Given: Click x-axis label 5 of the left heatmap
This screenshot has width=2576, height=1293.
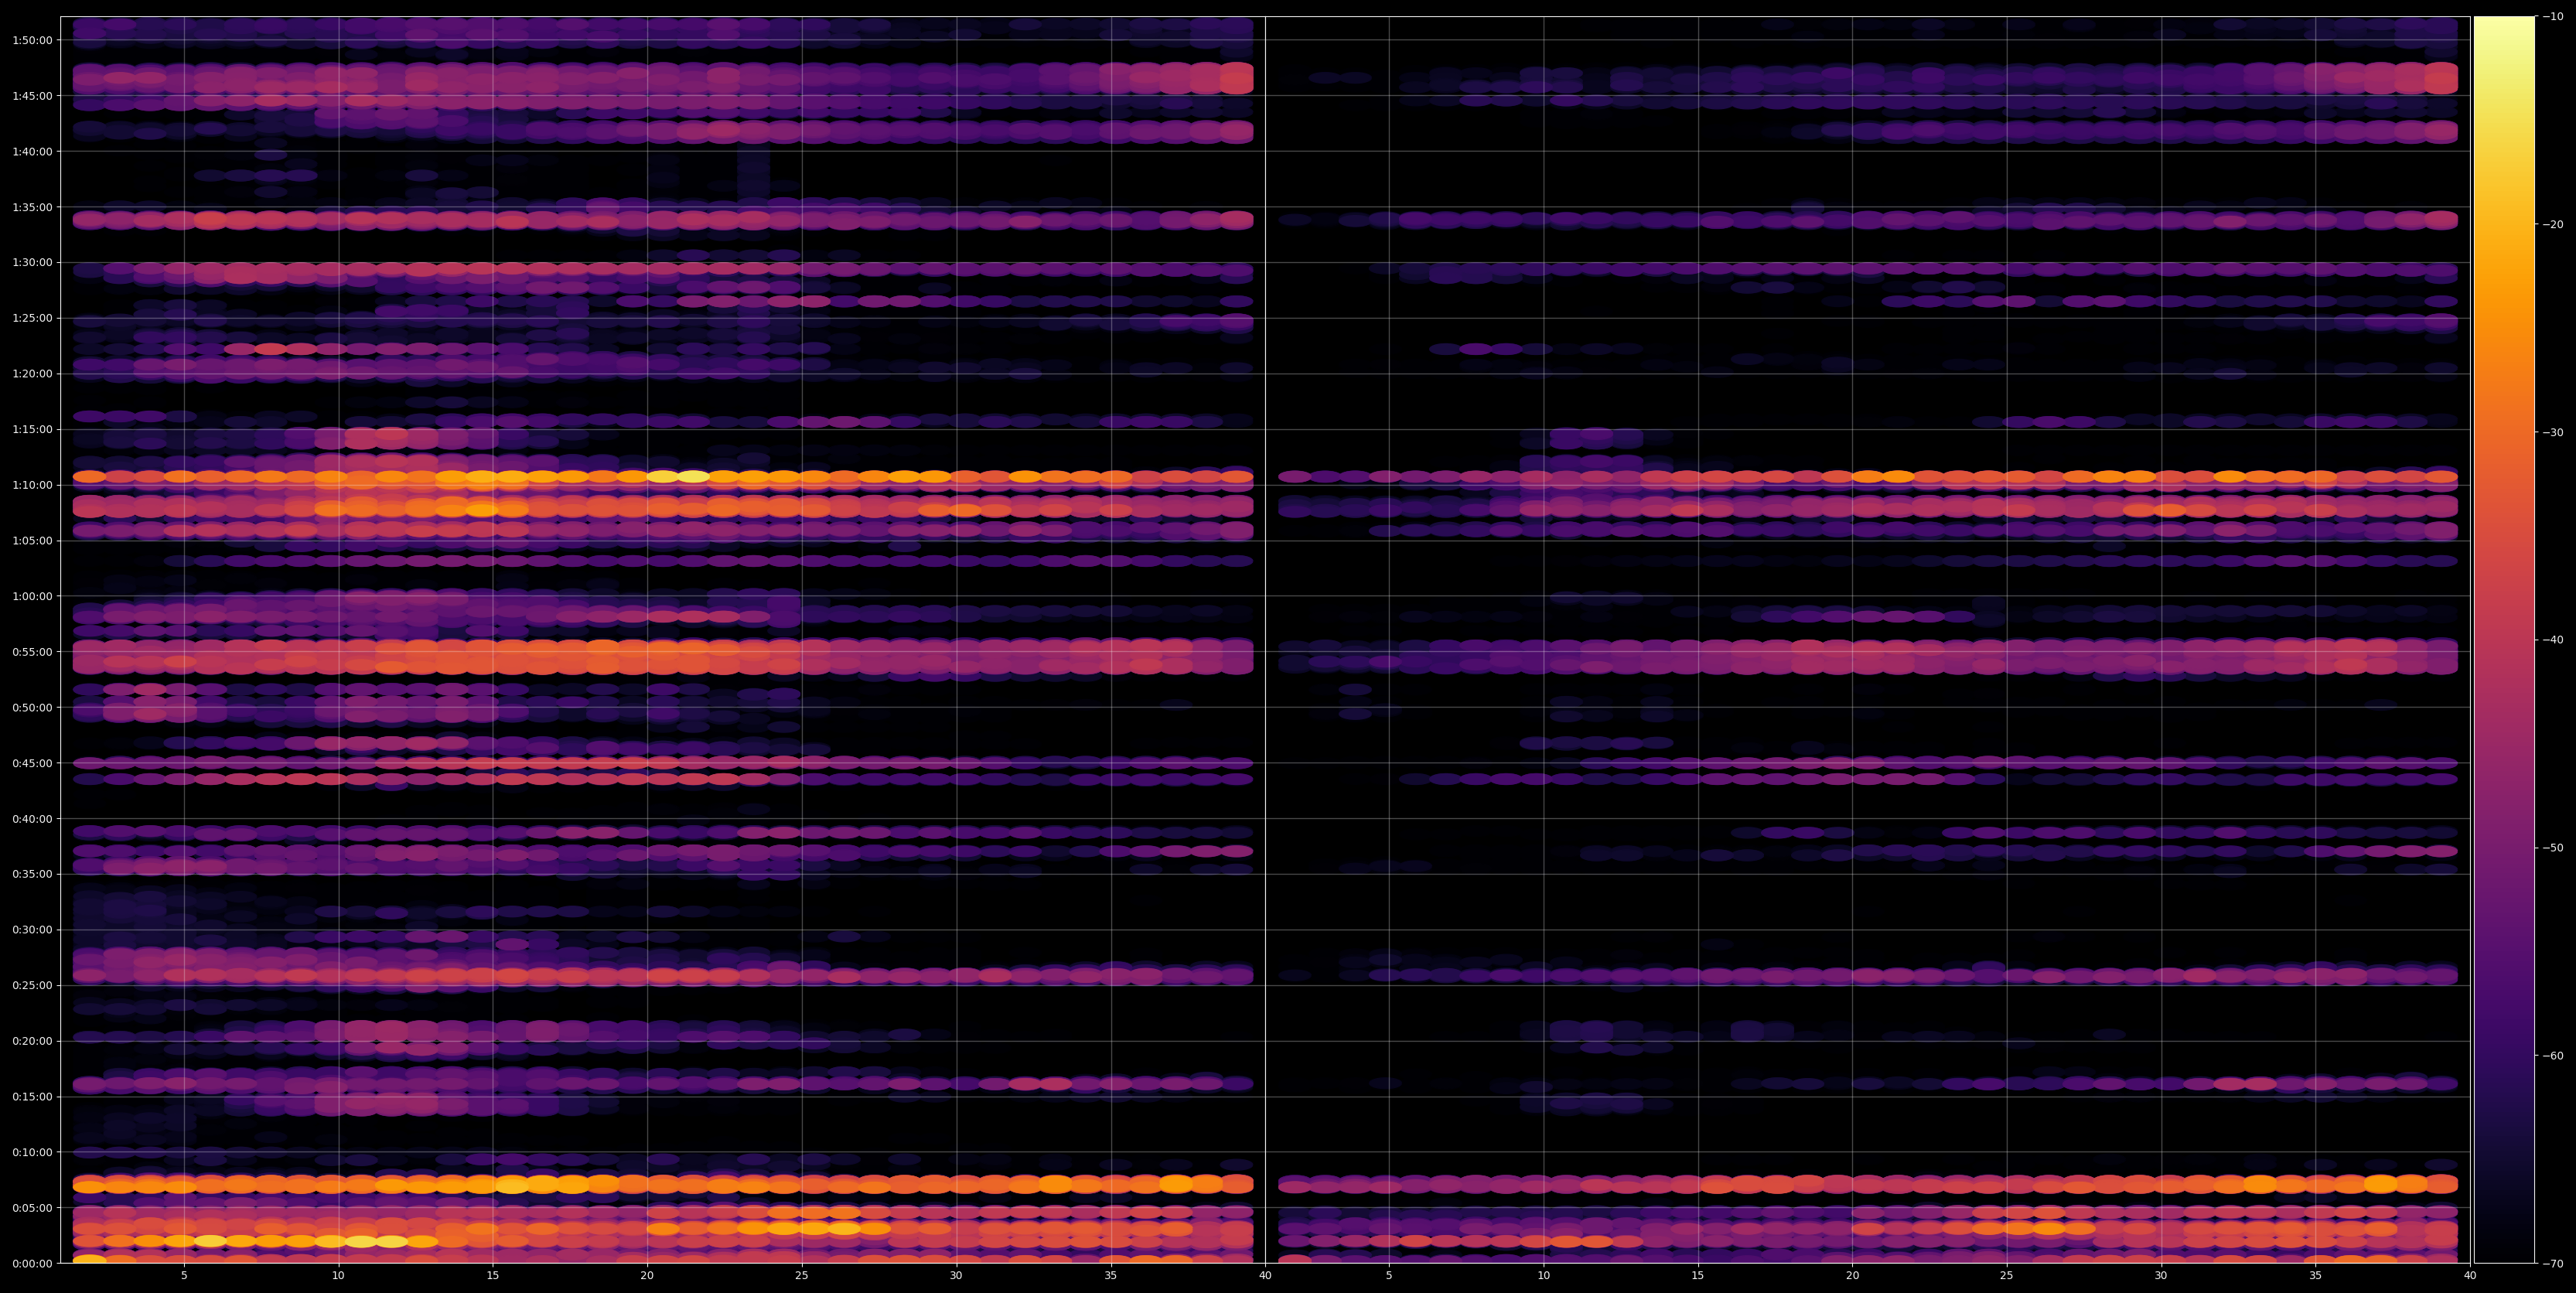Looking at the screenshot, I should [184, 1276].
